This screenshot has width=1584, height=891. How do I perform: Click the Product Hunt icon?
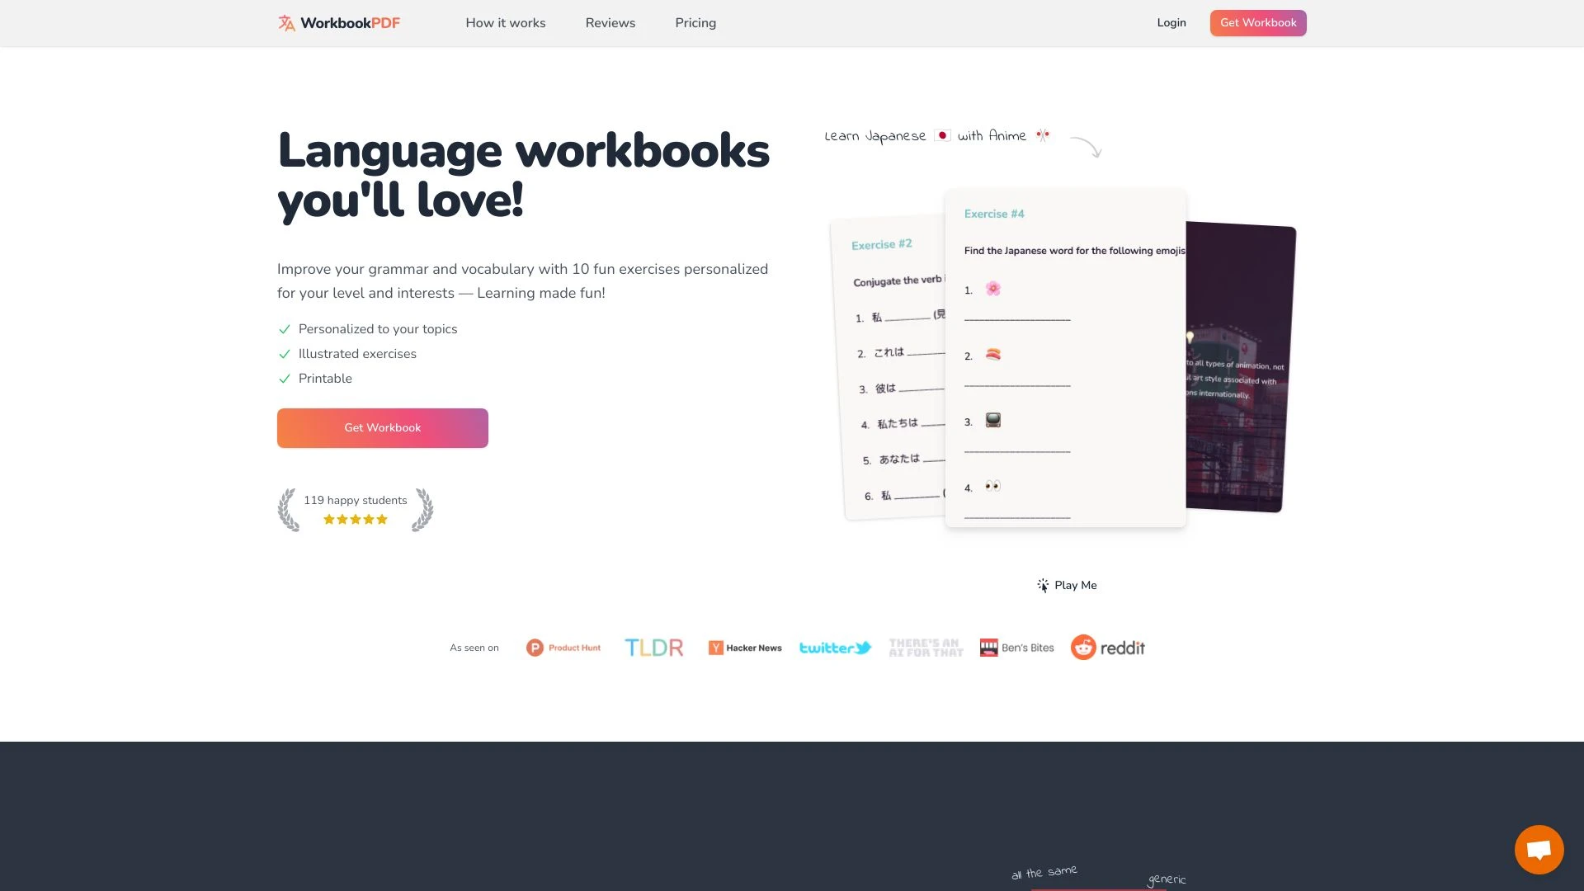click(534, 646)
